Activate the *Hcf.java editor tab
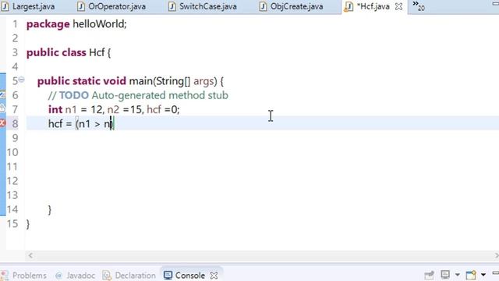 (373, 6)
